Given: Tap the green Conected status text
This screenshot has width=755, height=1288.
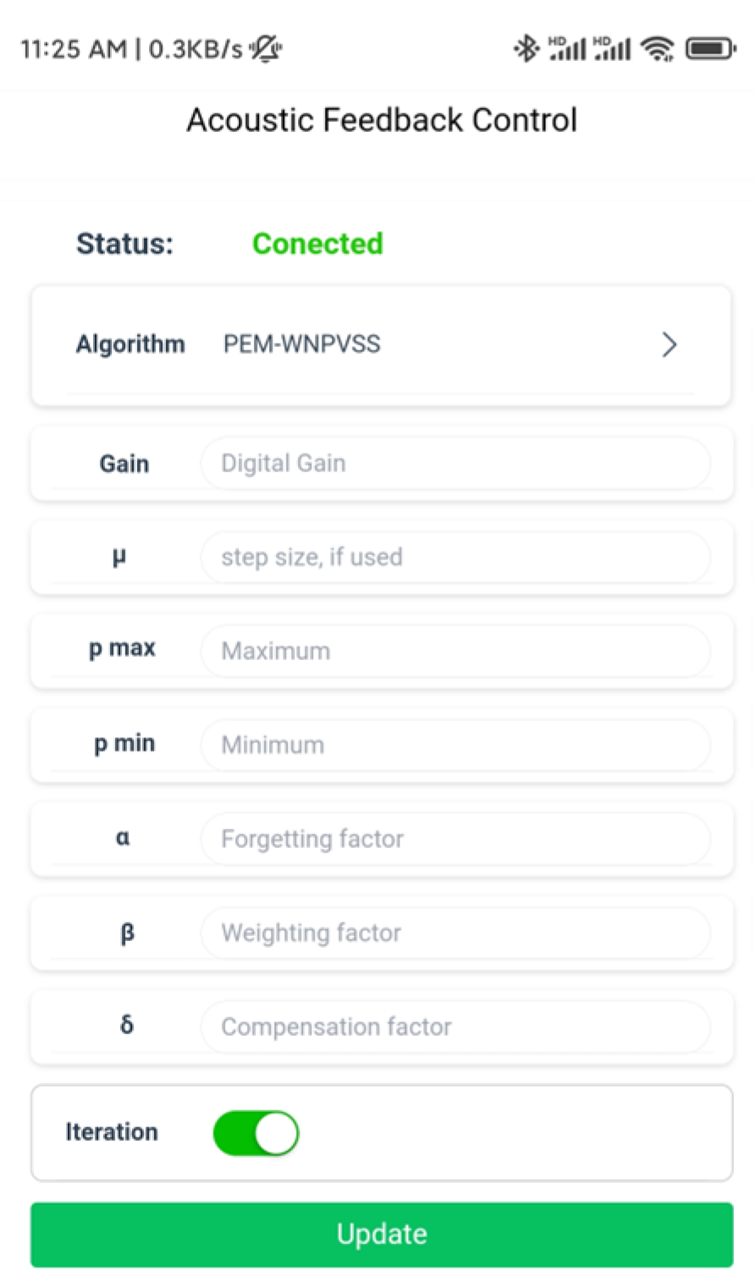Looking at the screenshot, I should point(317,244).
